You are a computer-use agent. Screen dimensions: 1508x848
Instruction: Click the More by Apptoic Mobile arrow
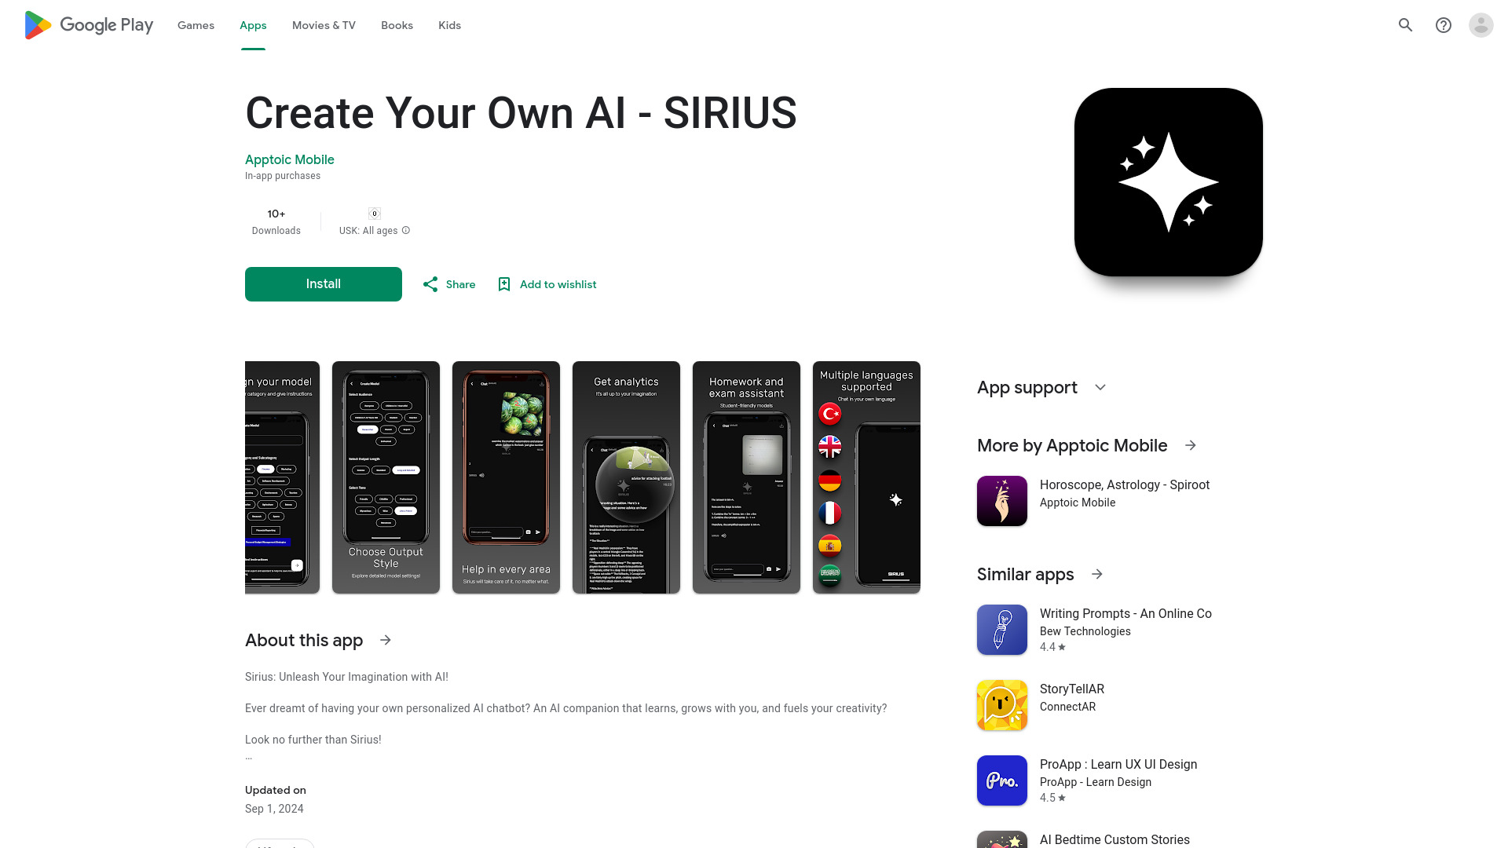(1189, 445)
